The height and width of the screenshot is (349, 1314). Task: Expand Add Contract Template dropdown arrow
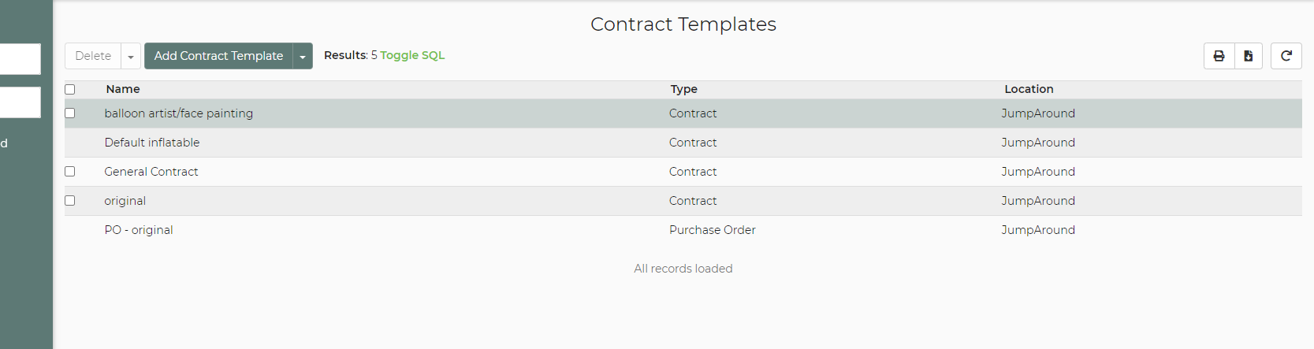click(303, 57)
